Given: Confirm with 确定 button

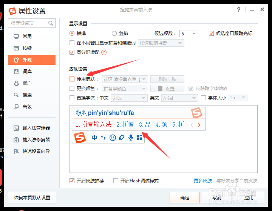Looking at the screenshot, I should coord(185,197).
